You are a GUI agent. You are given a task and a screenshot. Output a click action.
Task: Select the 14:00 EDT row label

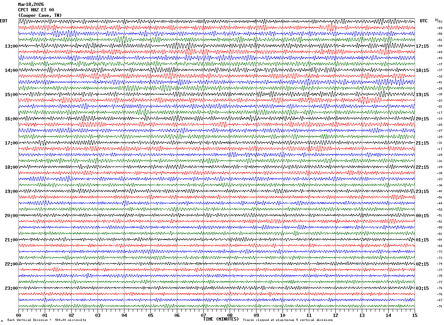coord(11,70)
